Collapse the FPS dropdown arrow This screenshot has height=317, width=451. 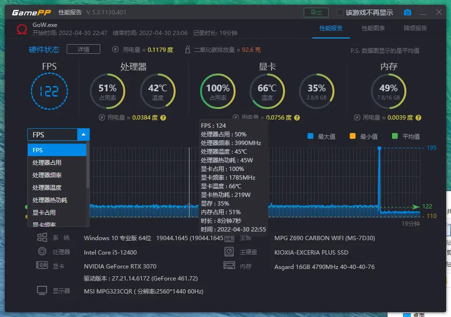pyautogui.click(x=83, y=134)
